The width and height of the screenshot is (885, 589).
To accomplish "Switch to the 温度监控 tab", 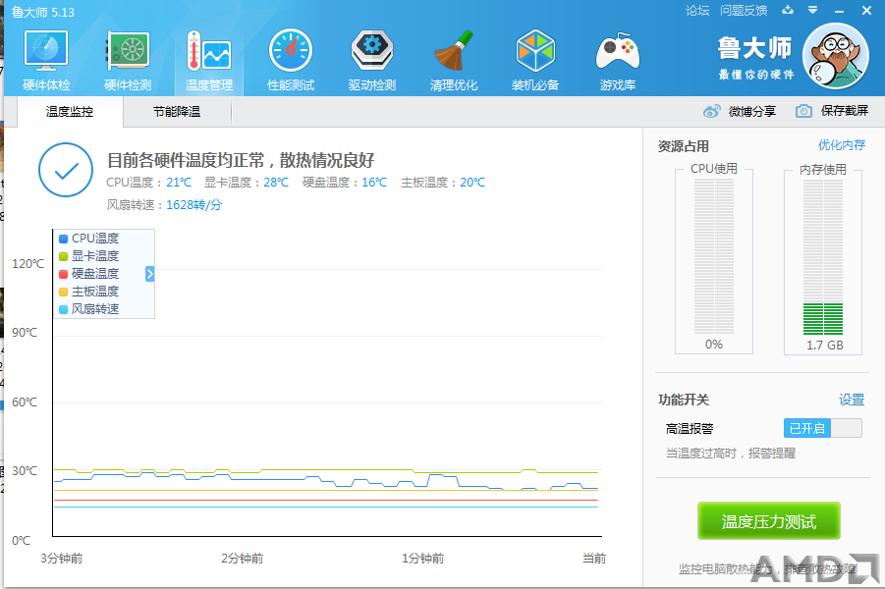I will [x=70, y=112].
